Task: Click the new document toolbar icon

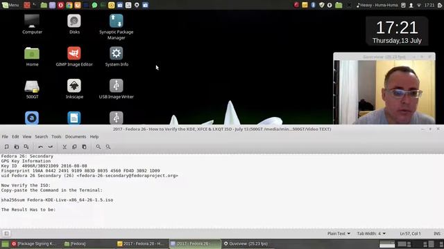Action: pyautogui.click(x=6, y=147)
